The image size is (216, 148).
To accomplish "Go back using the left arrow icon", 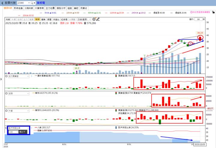I will (x=2, y=3).
